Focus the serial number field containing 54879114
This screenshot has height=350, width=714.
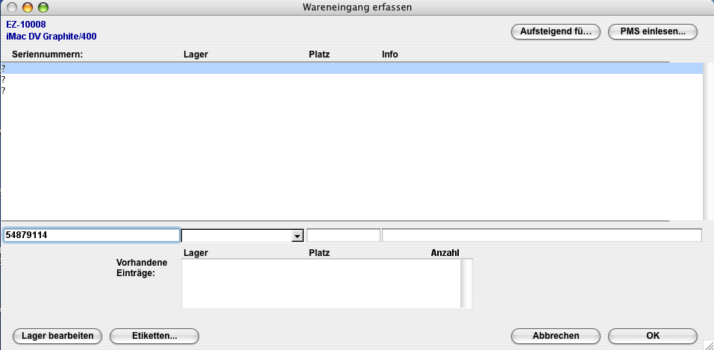[91, 235]
